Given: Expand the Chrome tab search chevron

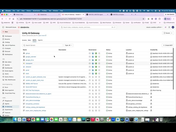Looking at the screenshot, I should 11,15.
